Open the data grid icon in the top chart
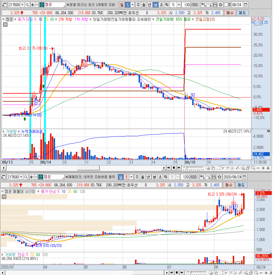273x275 pixels. point(5,25)
